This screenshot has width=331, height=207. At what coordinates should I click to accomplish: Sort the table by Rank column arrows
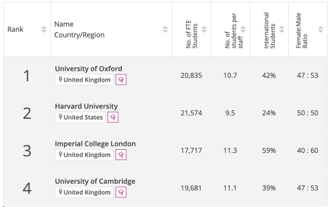point(44,29)
